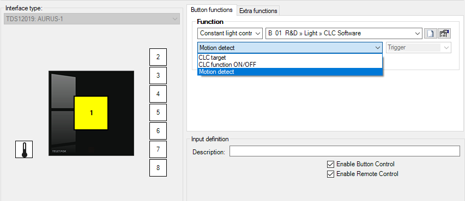This screenshot has height=201, width=465.
Task: Select button number 3
Action: 158,76
